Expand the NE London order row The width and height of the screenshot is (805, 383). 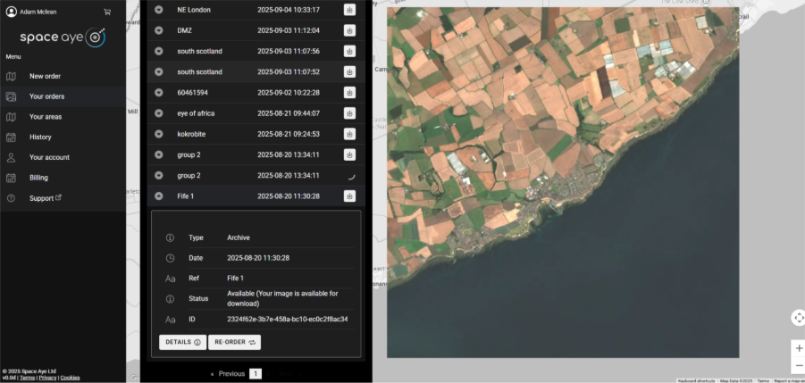point(159,10)
